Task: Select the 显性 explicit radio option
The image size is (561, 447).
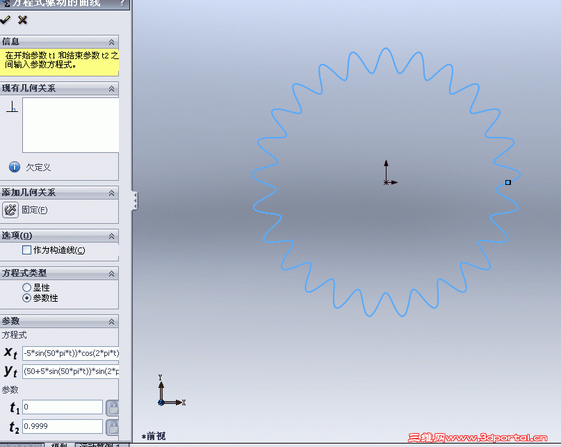Action: [x=26, y=287]
